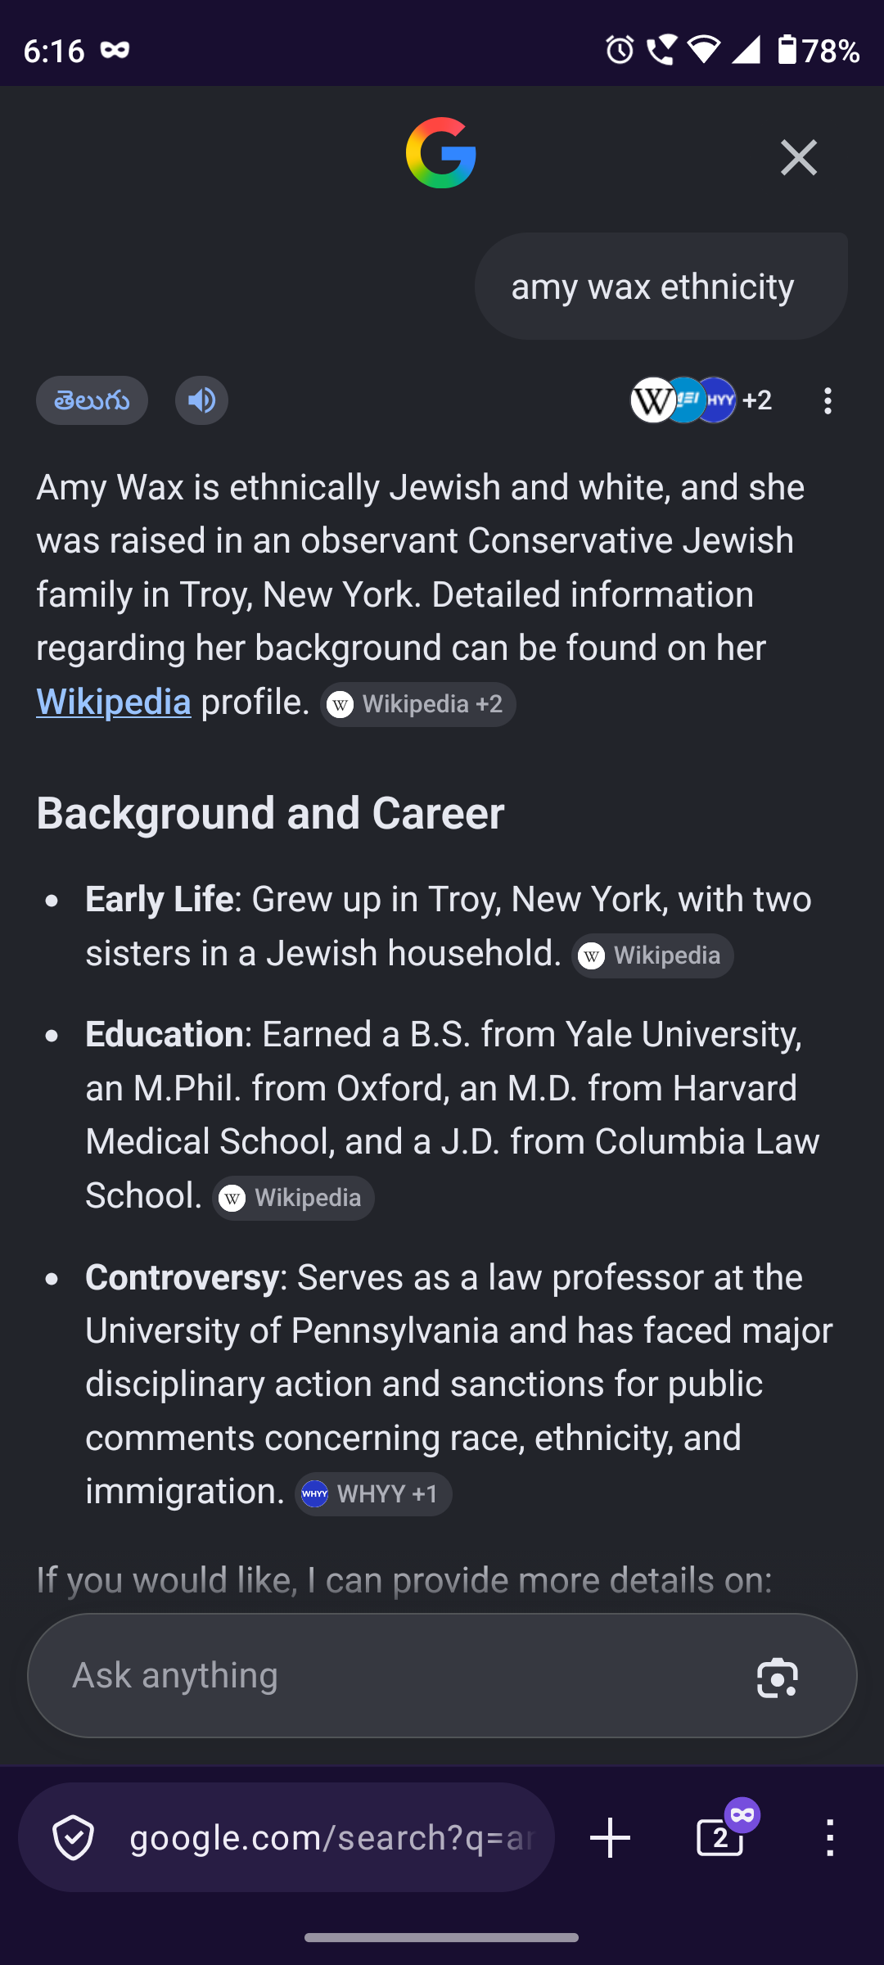The width and height of the screenshot is (884, 1965).
Task: Play the answer aloud with speaker icon
Action: [201, 400]
